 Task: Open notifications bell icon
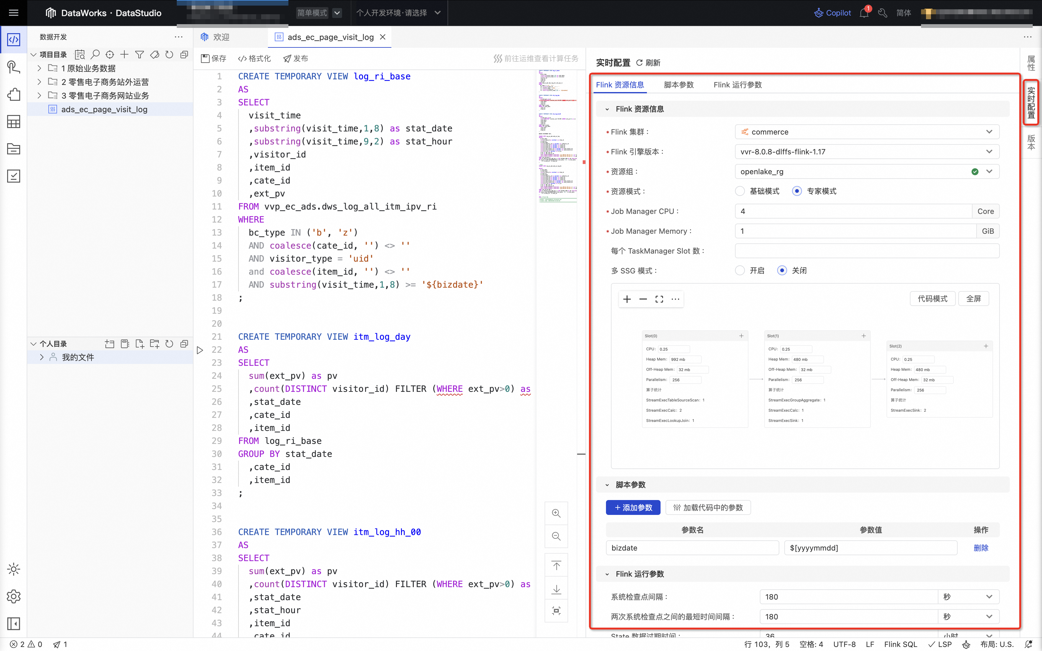(864, 13)
